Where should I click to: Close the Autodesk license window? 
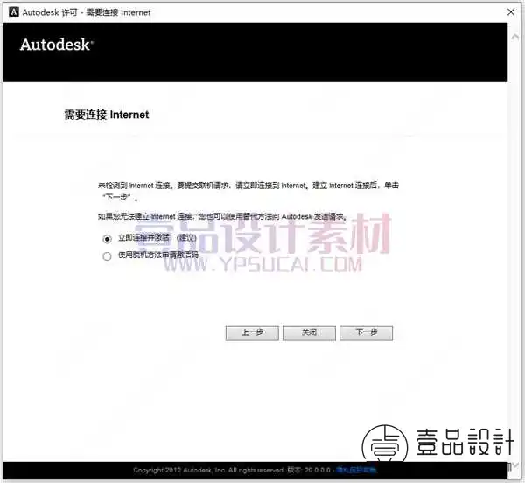tap(511, 12)
